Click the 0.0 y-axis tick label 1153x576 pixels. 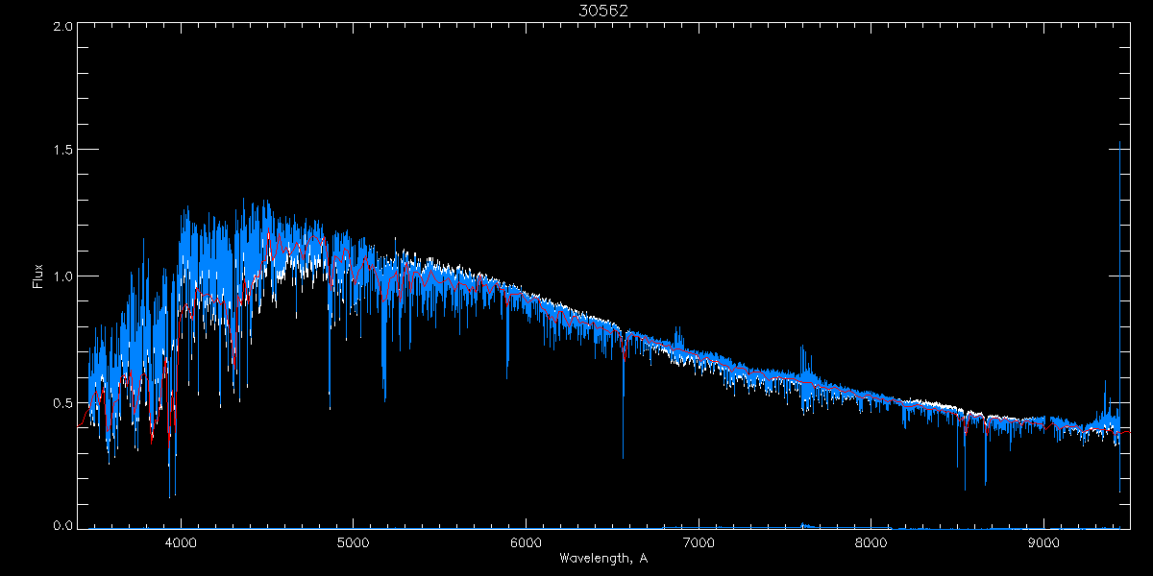(62, 526)
